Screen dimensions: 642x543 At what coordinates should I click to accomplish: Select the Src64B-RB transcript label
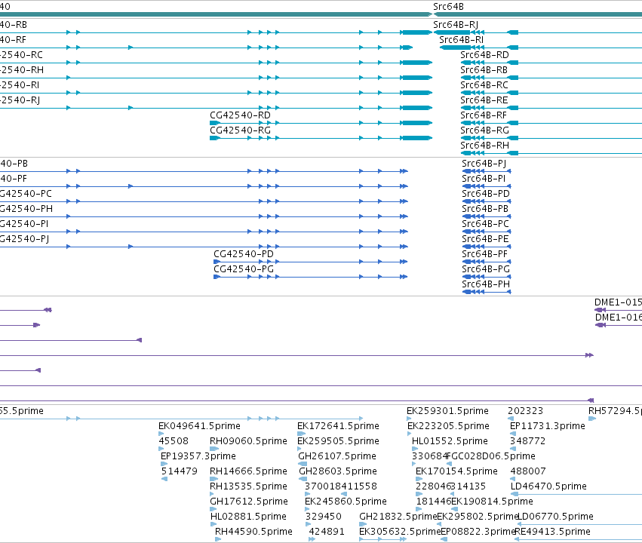point(484,70)
